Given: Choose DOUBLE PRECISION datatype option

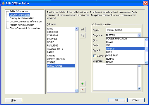Looking at the screenshot, I should [125, 39].
